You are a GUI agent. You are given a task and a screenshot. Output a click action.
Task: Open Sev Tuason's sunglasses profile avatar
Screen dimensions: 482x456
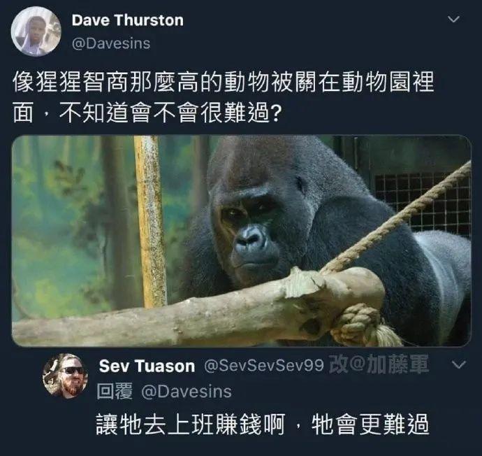click(x=65, y=376)
